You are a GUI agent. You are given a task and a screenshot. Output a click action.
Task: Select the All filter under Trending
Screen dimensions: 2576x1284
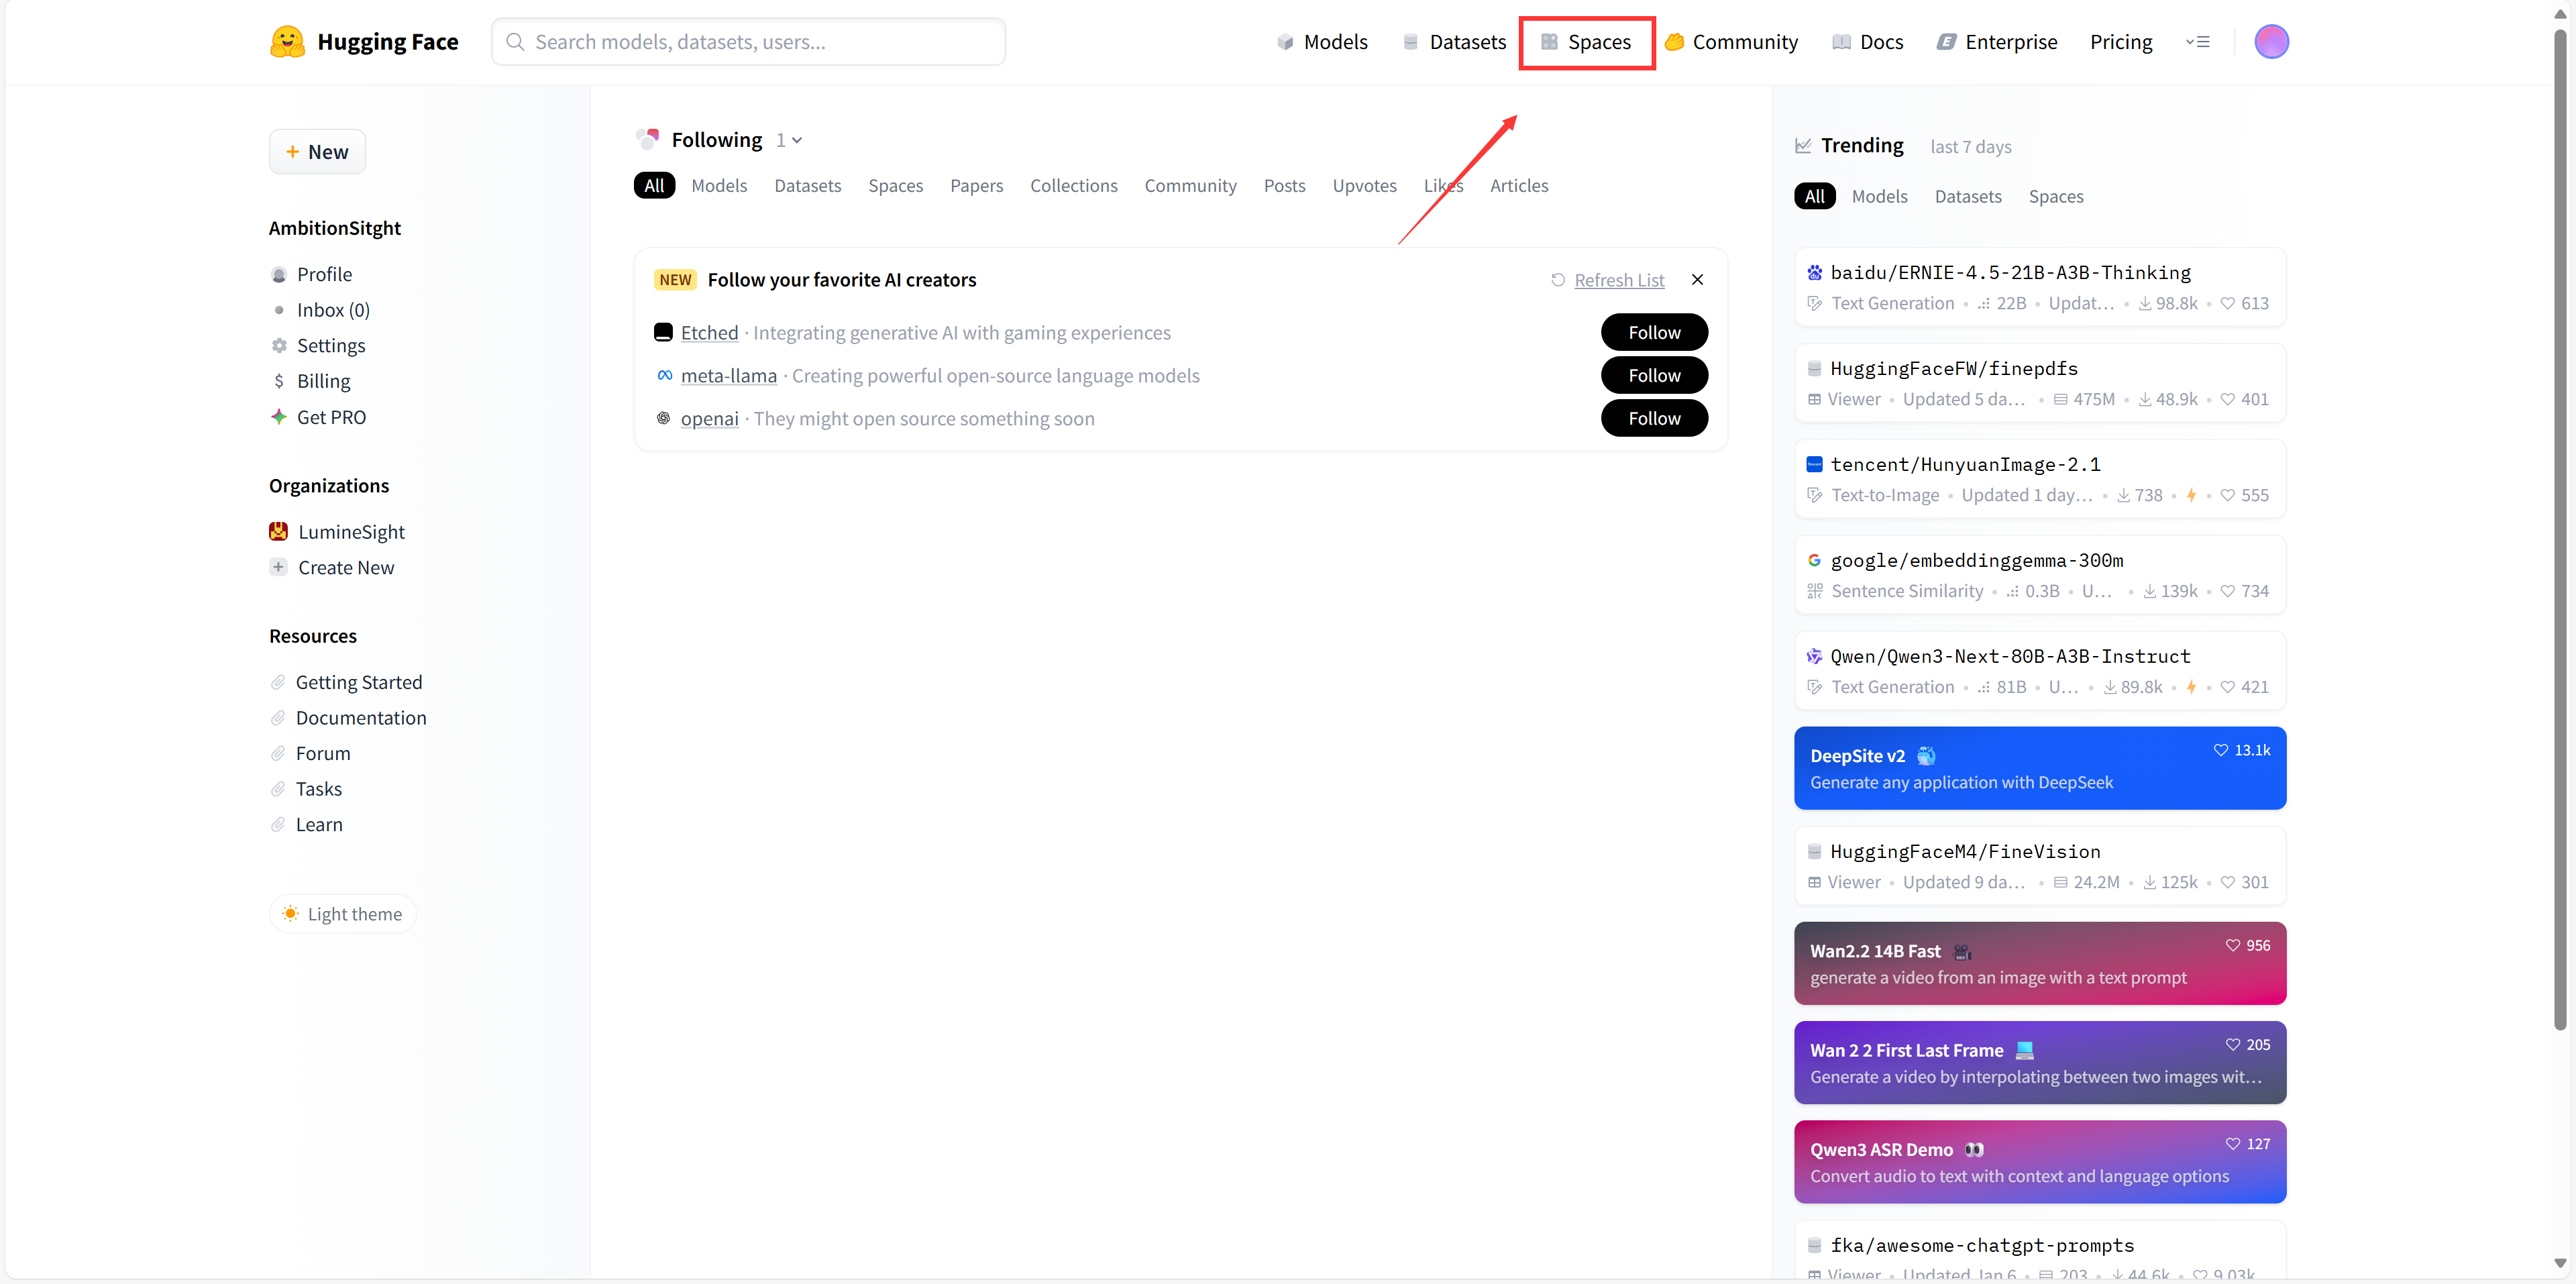click(1814, 196)
